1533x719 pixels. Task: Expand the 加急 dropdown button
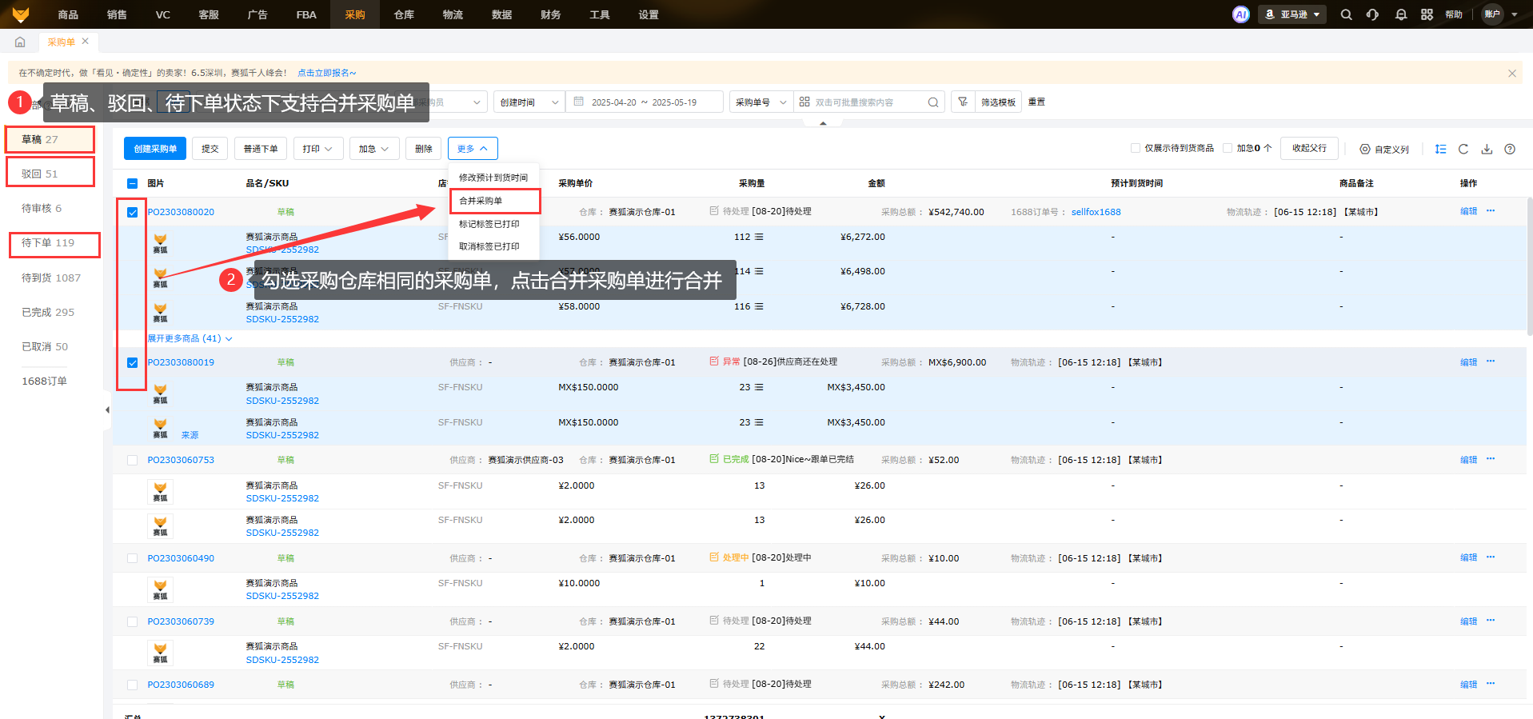373,149
